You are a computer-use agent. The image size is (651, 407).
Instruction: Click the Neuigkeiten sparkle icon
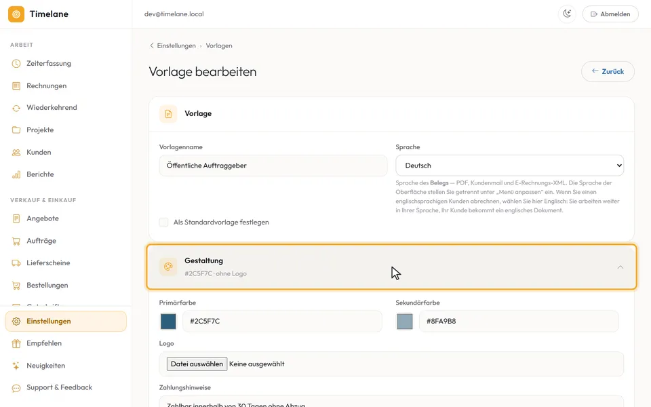[16, 366]
